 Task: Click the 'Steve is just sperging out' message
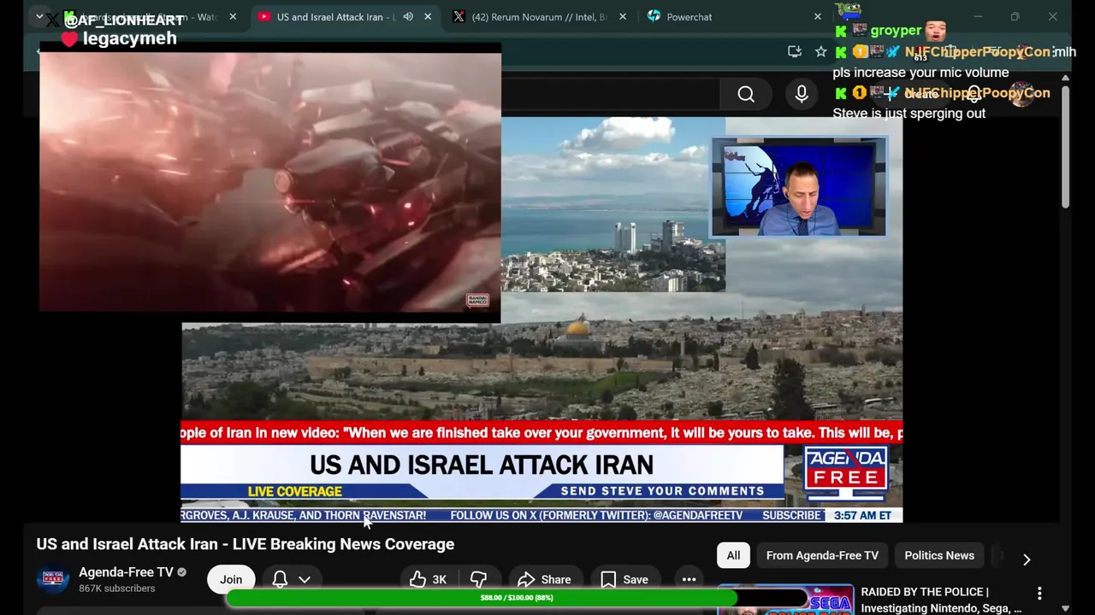click(x=909, y=113)
